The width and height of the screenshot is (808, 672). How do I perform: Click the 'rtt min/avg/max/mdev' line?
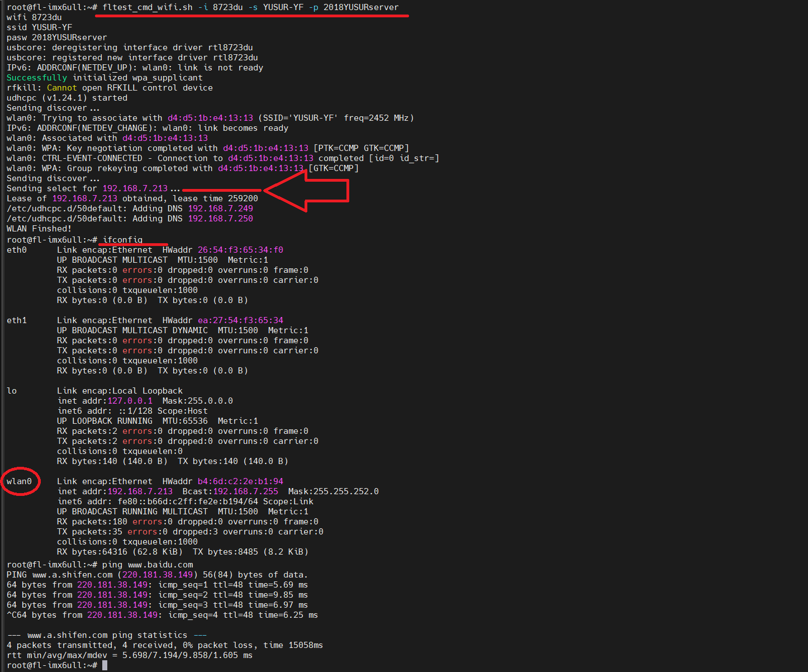tap(130, 655)
